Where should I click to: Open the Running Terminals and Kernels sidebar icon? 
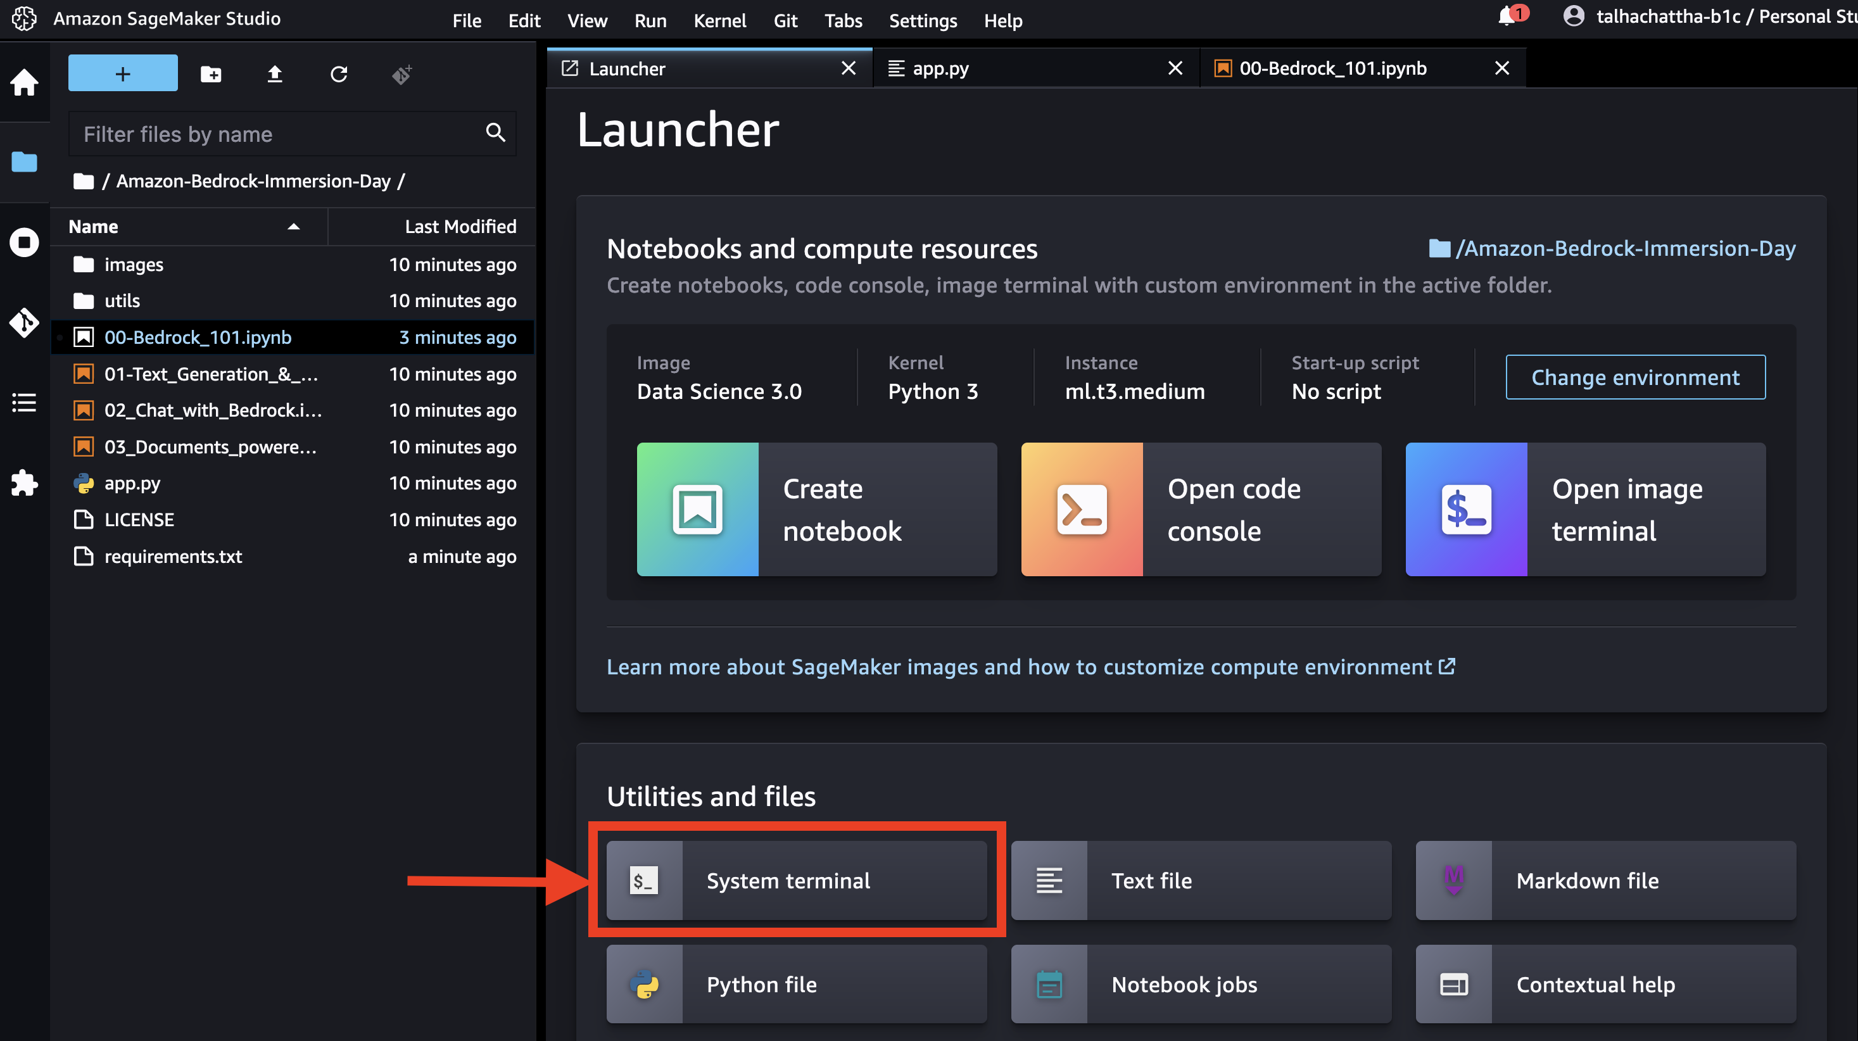click(24, 243)
